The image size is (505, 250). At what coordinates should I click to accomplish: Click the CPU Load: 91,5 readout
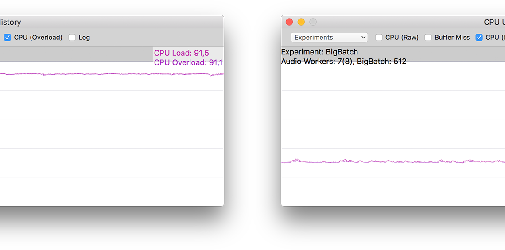(181, 53)
